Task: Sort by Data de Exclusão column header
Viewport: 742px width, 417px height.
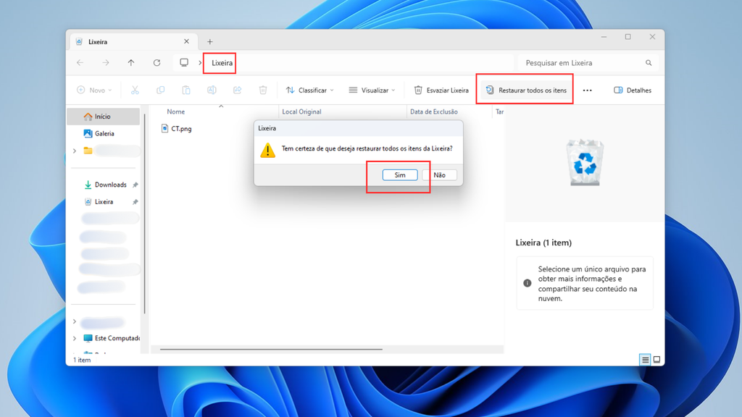Action: coord(433,111)
